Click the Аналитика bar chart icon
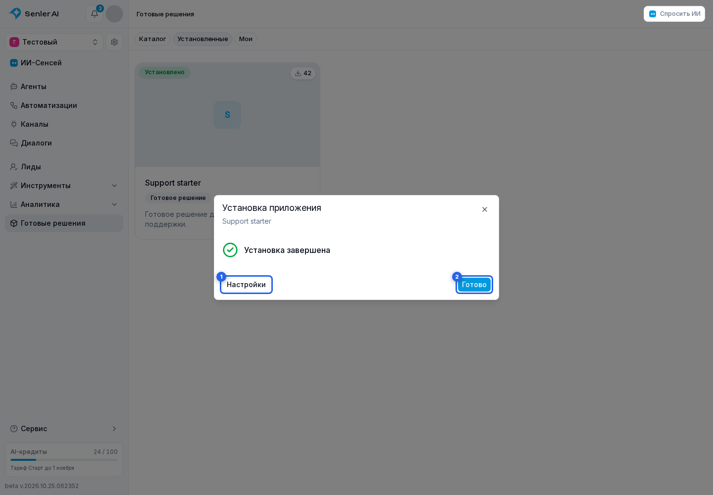713x495 pixels. coord(14,204)
